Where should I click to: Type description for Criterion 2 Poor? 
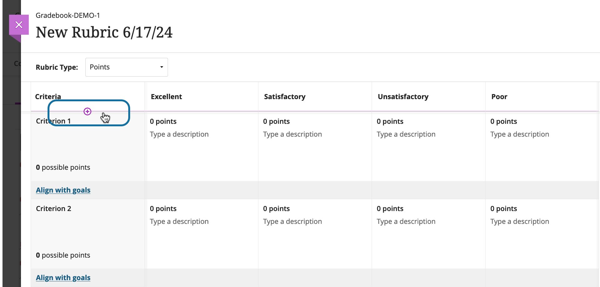coord(519,221)
